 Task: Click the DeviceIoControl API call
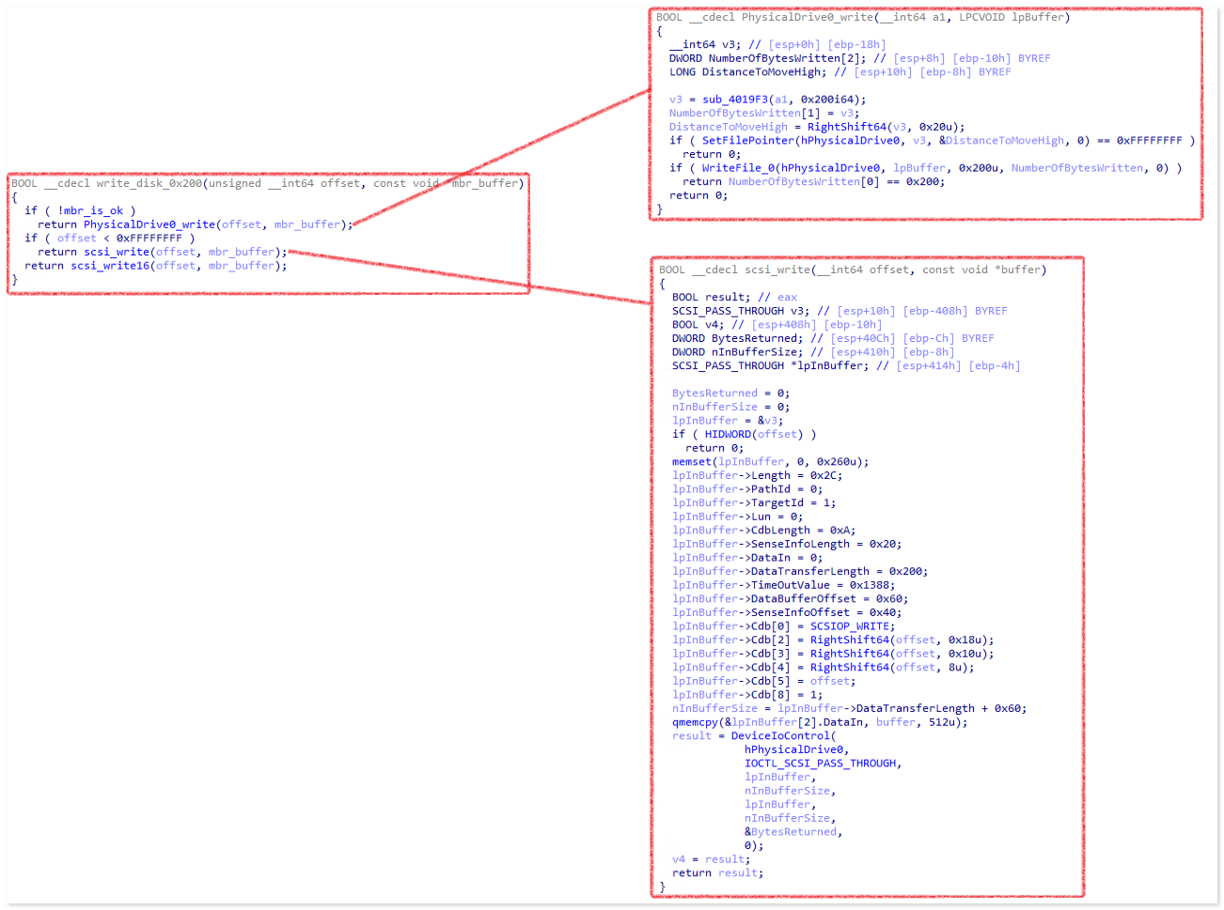779,736
